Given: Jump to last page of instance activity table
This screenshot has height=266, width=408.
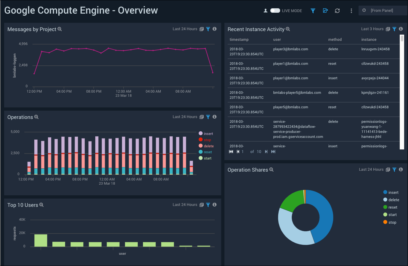Looking at the screenshot, I should pyautogui.click(x=273, y=151).
